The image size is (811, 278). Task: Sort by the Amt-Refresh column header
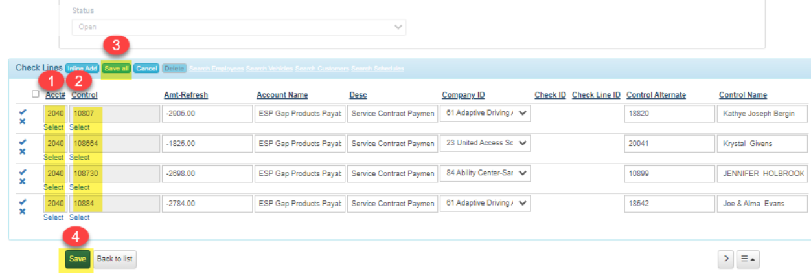[186, 95]
